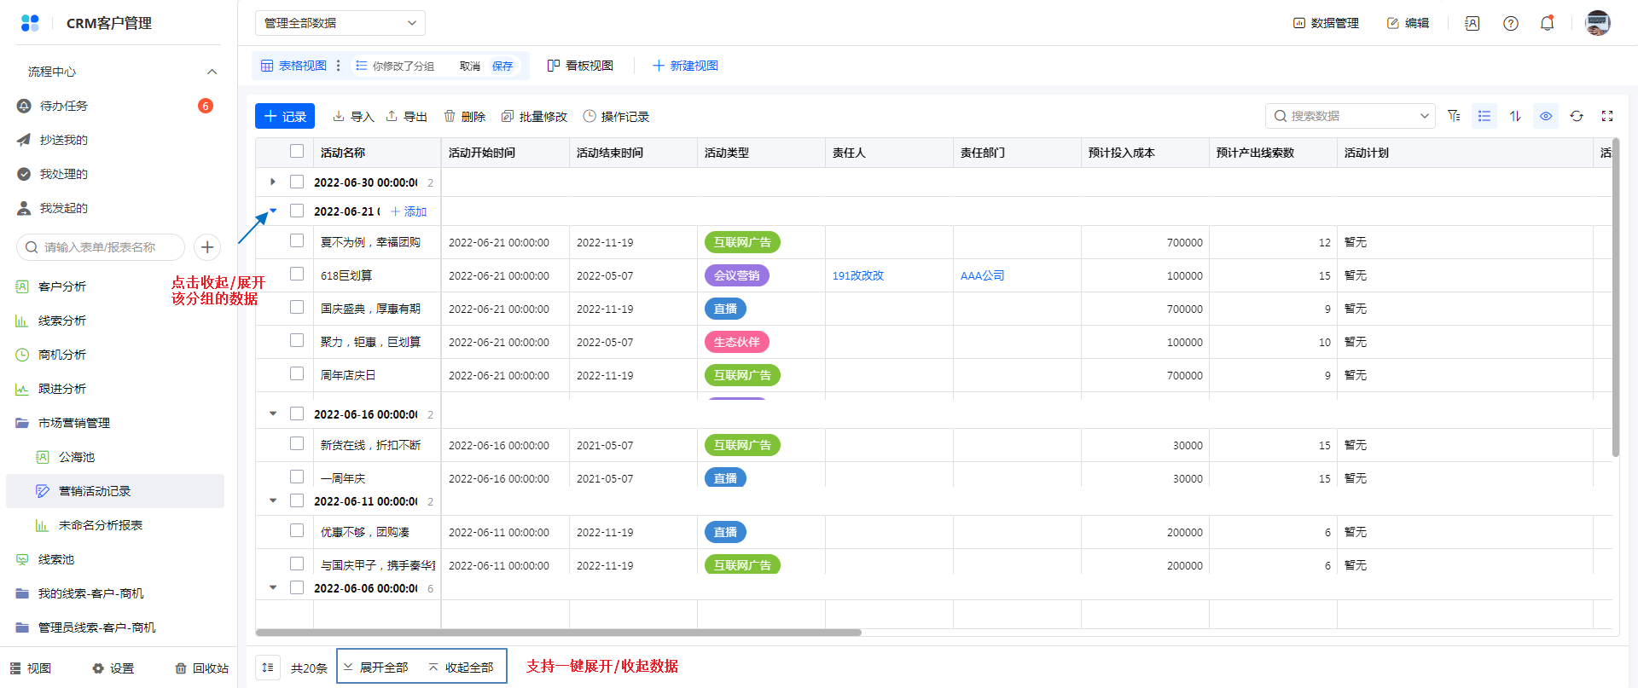The image size is (1638, 688).
Task: Click the blue 记录 add button
Action: pos(285,116)
